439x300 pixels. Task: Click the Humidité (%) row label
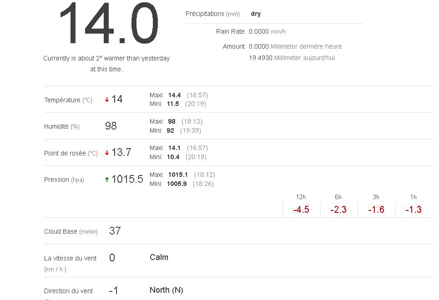(62, 127)
